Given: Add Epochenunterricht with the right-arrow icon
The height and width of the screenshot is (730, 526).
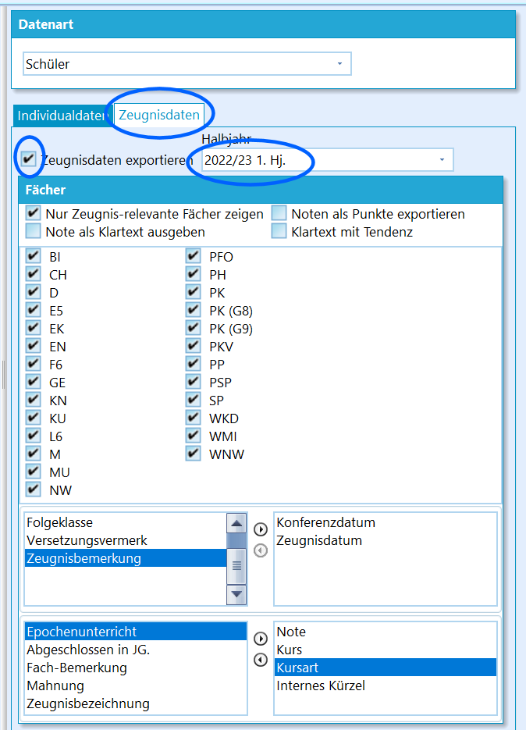Looking at the screenshot, I should (261, 639).
